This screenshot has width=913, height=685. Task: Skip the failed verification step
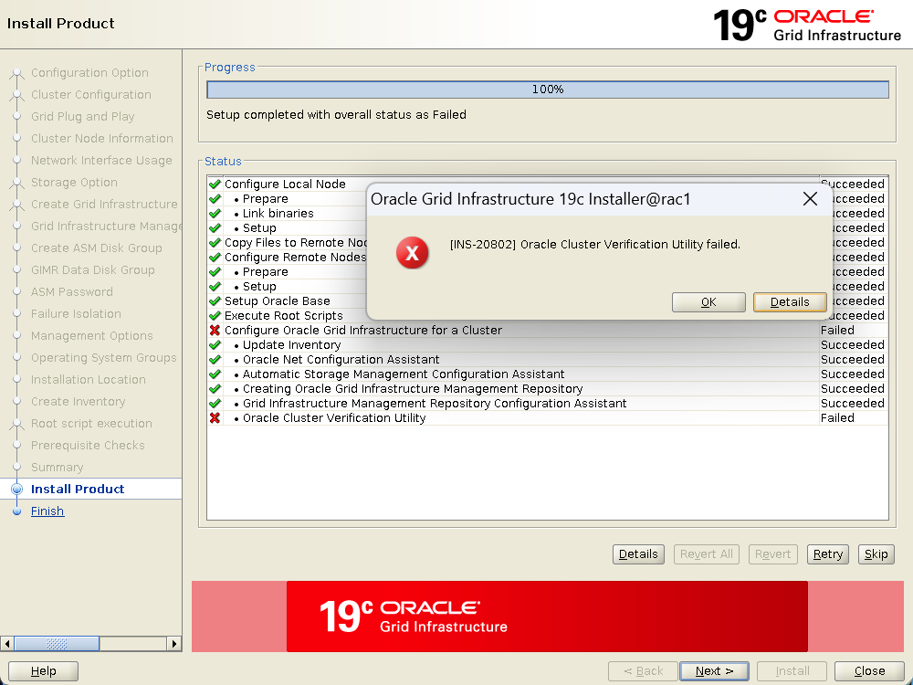coord(876,554)
